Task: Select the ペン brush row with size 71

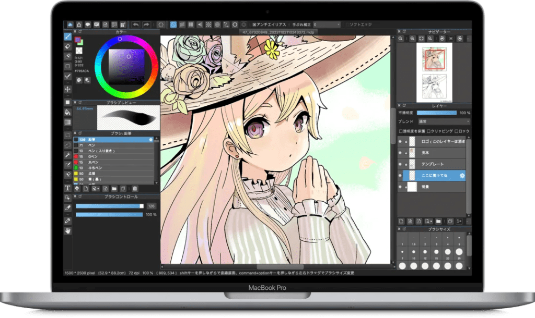Action: [x=113, y=145]
